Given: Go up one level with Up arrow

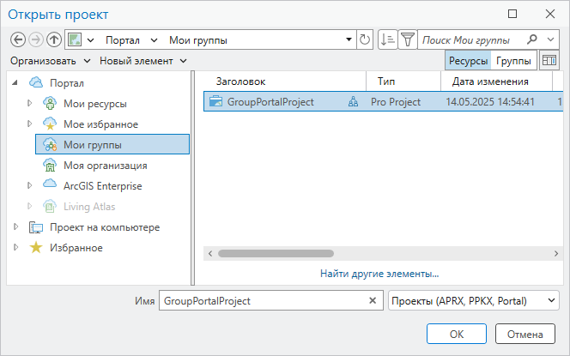Looking at the screenshot, I should click(54, 39).
